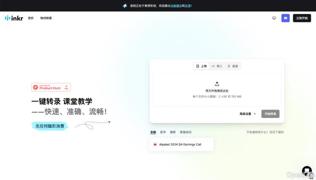This screenshot has height=180, width=316.
Task: Click the megaphone icon in banner
Action: 125,6
